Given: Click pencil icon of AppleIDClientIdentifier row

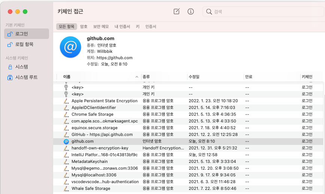Looking at the screenshot, I should point(66,107).
